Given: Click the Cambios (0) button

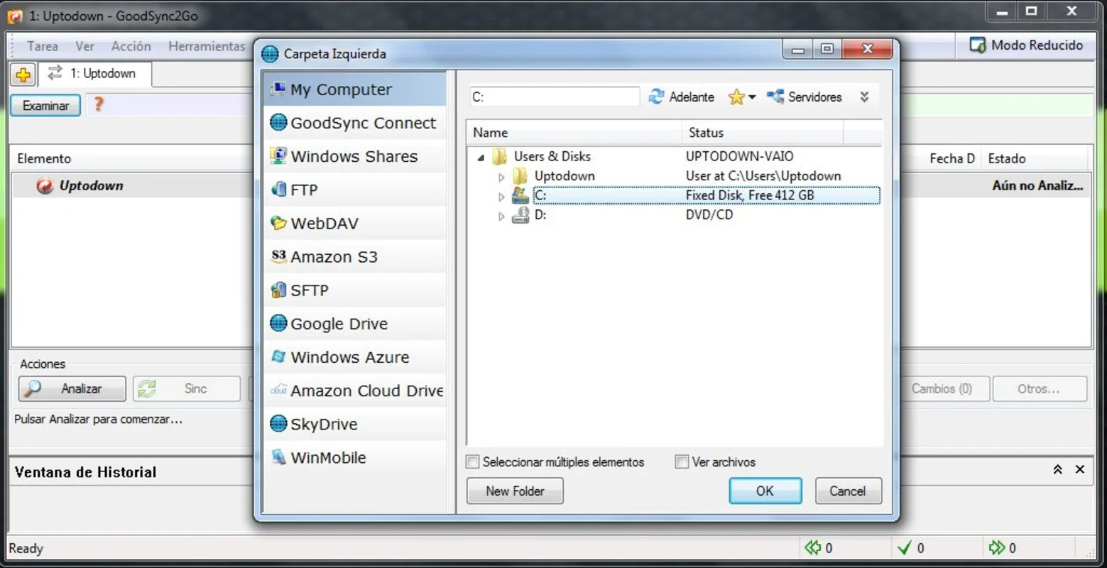Looking at the screenshot, I should coord(942,388).
